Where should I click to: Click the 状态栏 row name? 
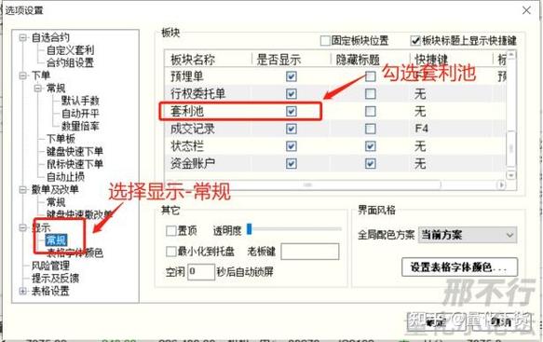[187, 146]
